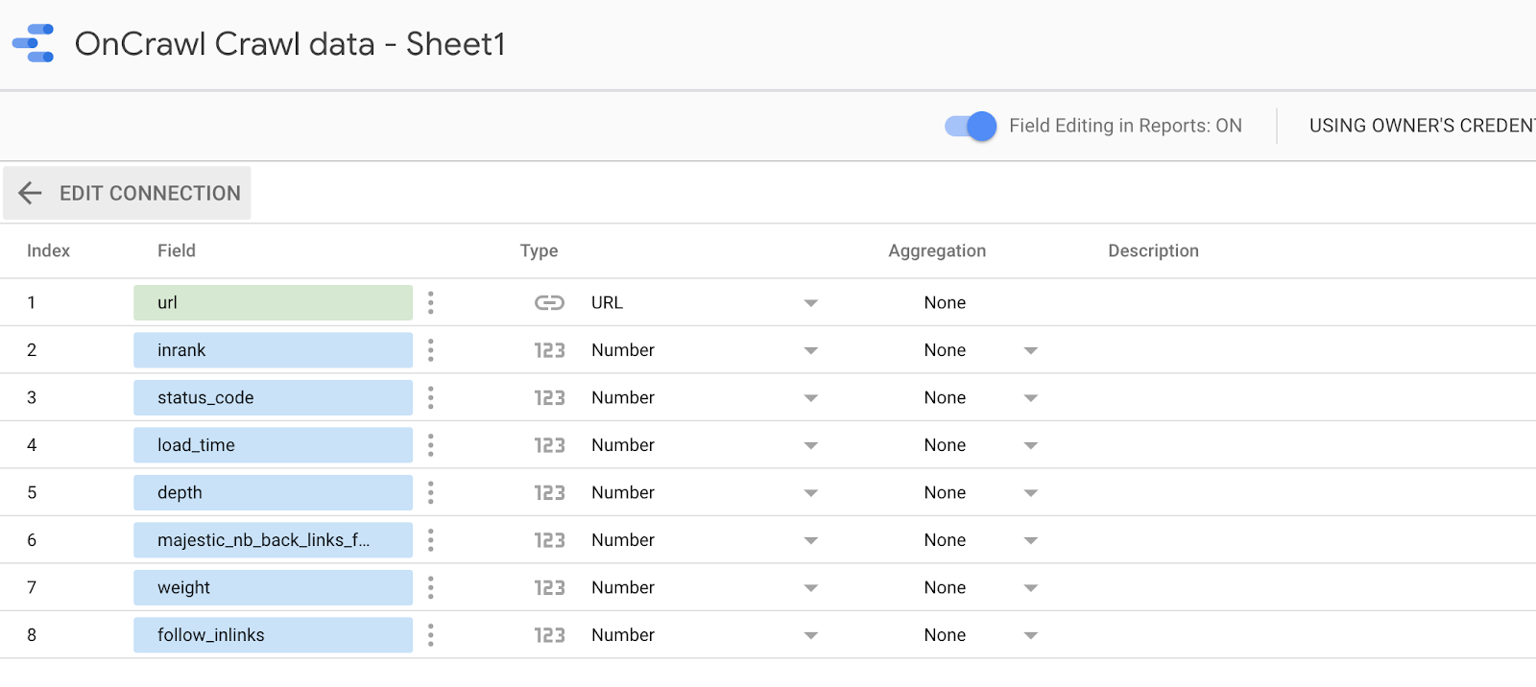The image size is (1536, 687).
Task: Click the data source title text
Action: pyautogui.click(x=290, y=44)
